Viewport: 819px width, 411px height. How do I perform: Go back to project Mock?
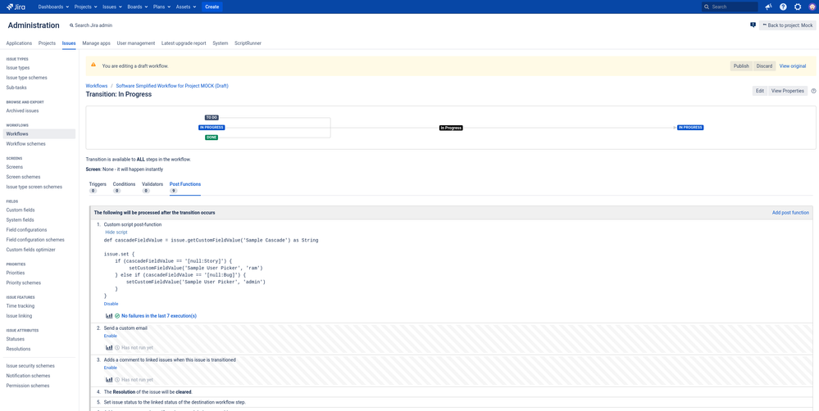[788, 25]
